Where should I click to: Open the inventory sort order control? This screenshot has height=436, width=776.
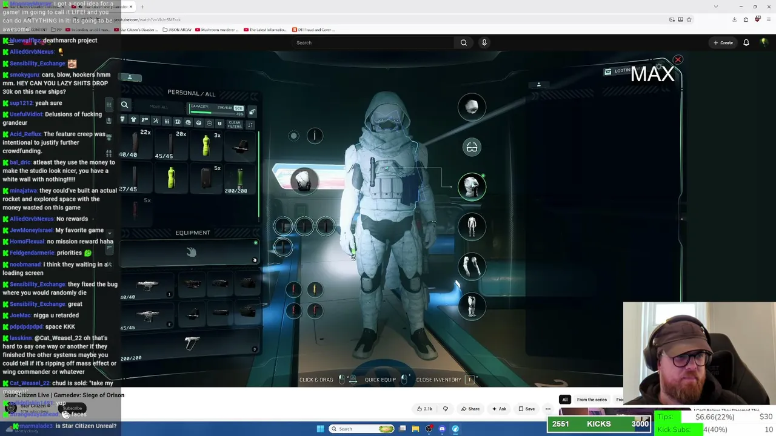[250, 125]
